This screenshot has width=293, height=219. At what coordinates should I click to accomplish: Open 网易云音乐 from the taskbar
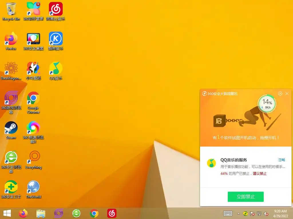click(112, 213)
